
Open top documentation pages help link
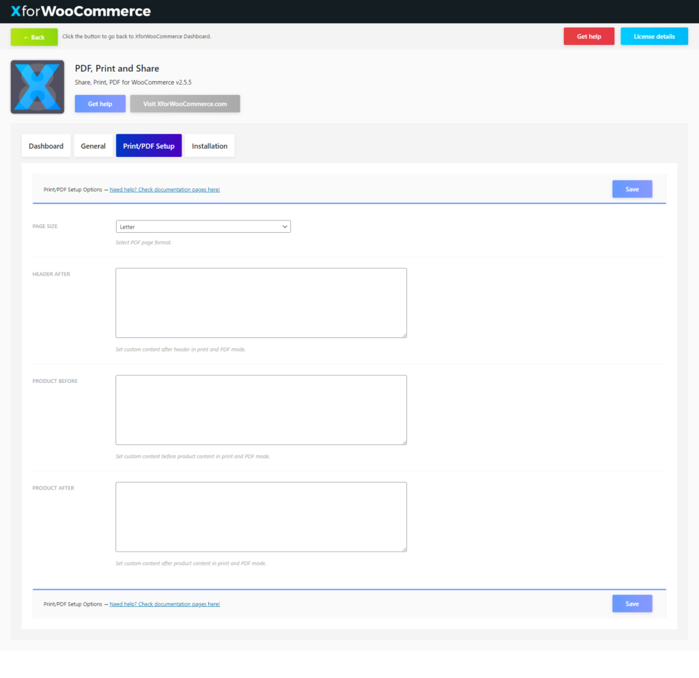165,189
